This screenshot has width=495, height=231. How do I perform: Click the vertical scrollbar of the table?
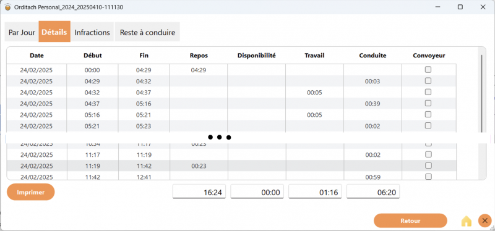pyautogui.click(x=482, y=94)
